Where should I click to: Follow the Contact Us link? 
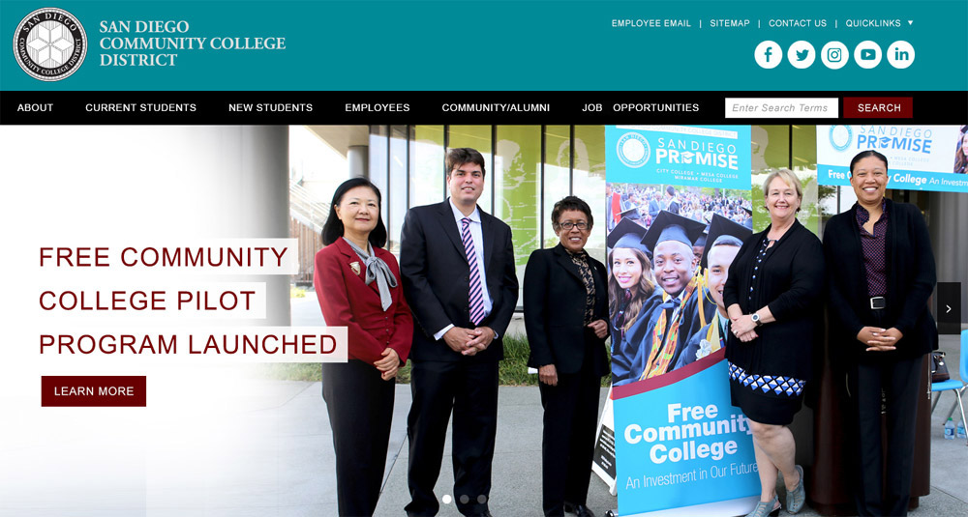(797, 23)
